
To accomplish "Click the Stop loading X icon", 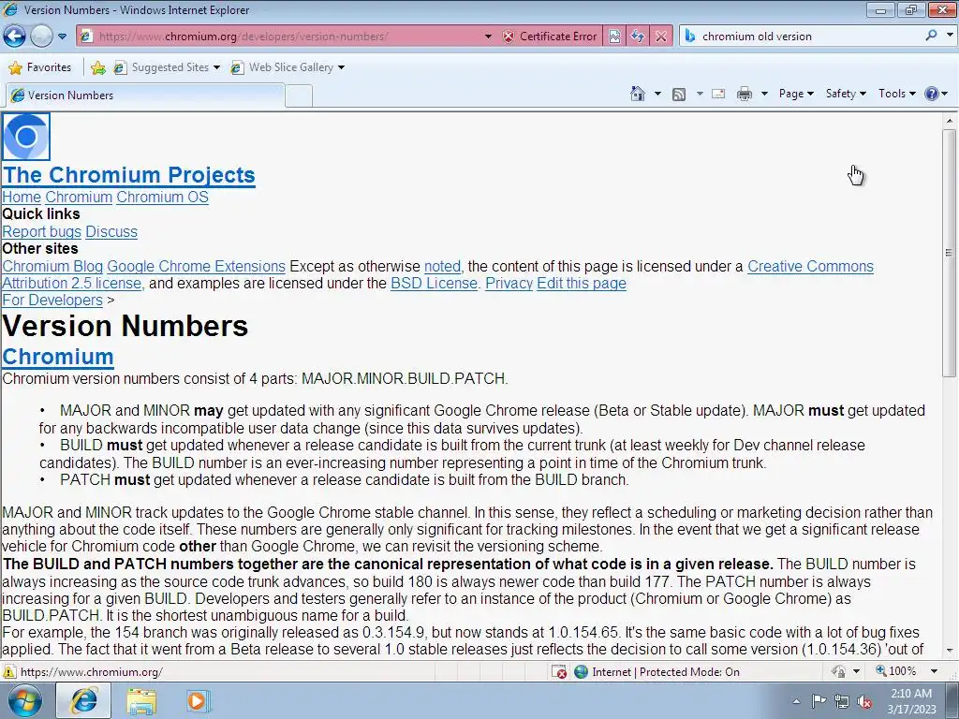I will pos(660,37).
